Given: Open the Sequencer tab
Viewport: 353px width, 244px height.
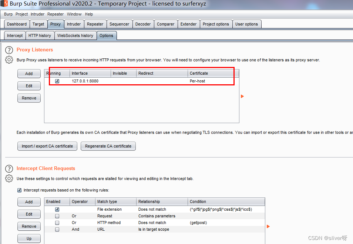Looking at the screenshot, I should point(119,24).
